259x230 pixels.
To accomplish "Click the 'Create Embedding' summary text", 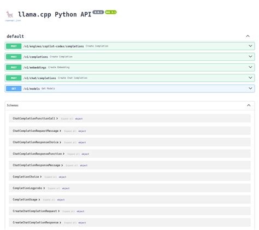I will click(x=59, y=67).
